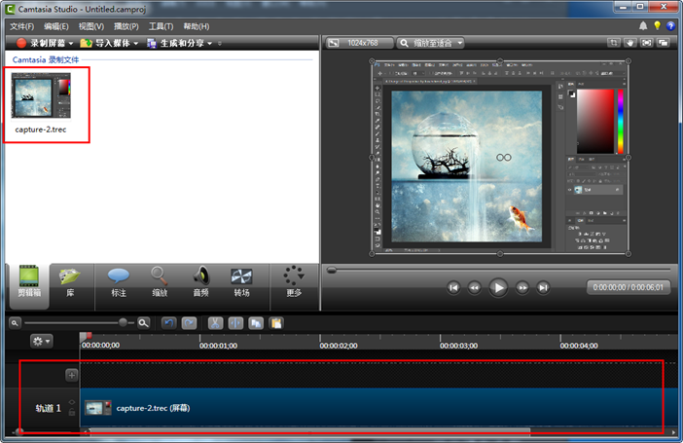Toggle full screen preview mode icon
683x443 pixels.
[x=647, y=43]
